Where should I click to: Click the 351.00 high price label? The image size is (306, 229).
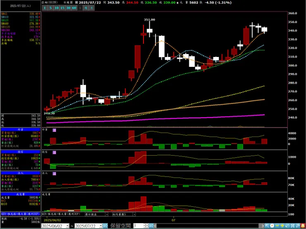[150, 20]
